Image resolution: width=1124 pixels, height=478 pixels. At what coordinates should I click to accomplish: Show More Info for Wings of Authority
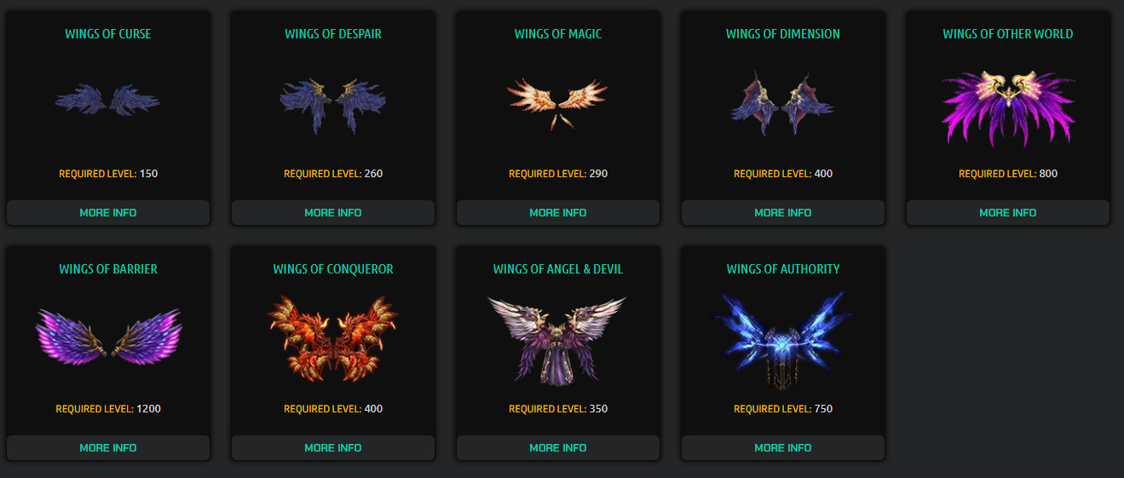click(783, 447)
